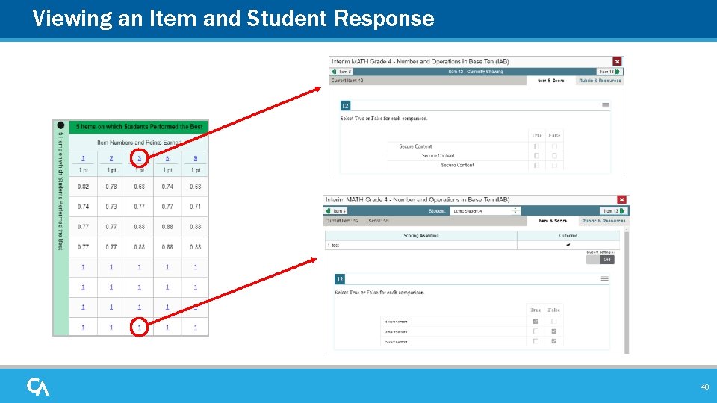The height and width of the screenshot is (403, 717).
Task: Open item 12 hamburger menu in upper window
Action: point(606,105)
